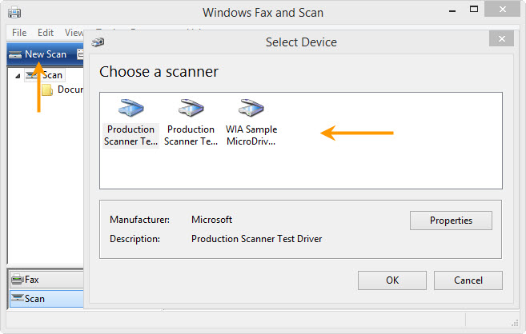Collapse the Scan tree node arrow
The width and height of the screenshot is (526, 334).
[18, 75]
